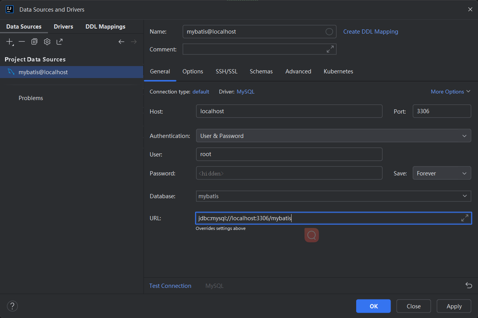Click the MySQL label next to Test Connection

pyautogui.click(x=214, y=286)
